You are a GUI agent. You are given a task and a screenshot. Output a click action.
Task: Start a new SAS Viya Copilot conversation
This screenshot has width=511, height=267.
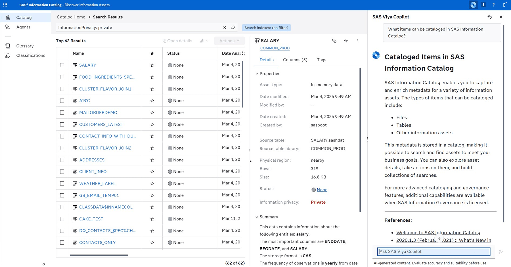tap(489, 17)
